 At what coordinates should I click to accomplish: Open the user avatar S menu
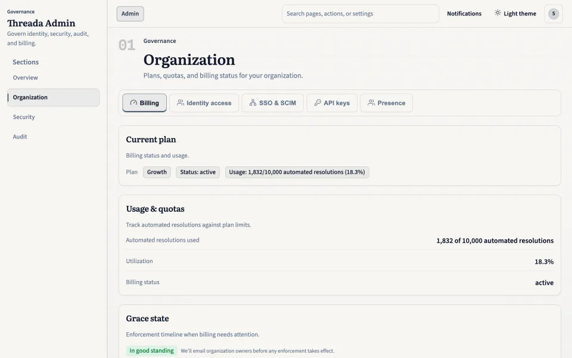pos(554,14)
